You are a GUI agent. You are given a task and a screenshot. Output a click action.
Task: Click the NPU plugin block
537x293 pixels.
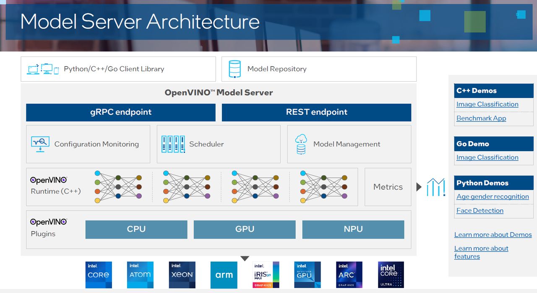(x=353, y=229)
